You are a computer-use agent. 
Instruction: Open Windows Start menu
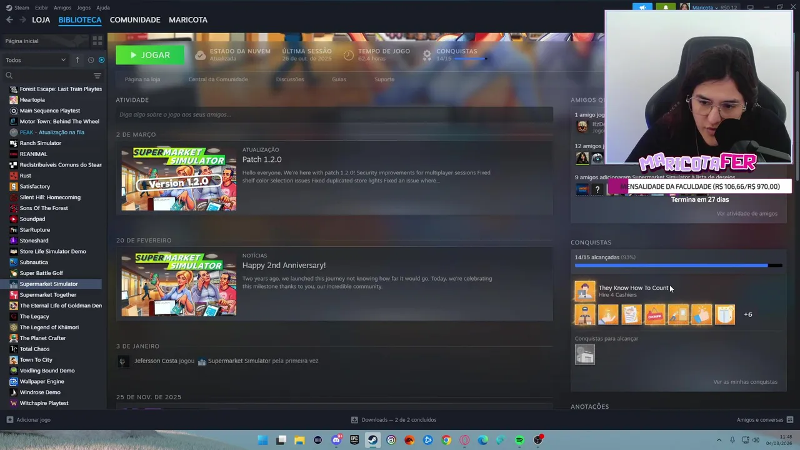(x=263, y=440)
